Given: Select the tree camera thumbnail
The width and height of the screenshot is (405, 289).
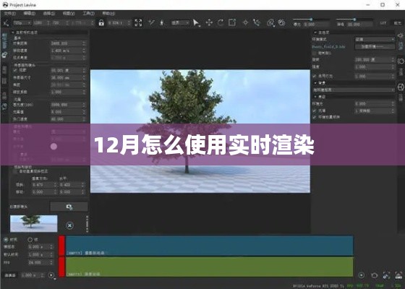Looking at the screenshot, I should (x=33, y=223).
